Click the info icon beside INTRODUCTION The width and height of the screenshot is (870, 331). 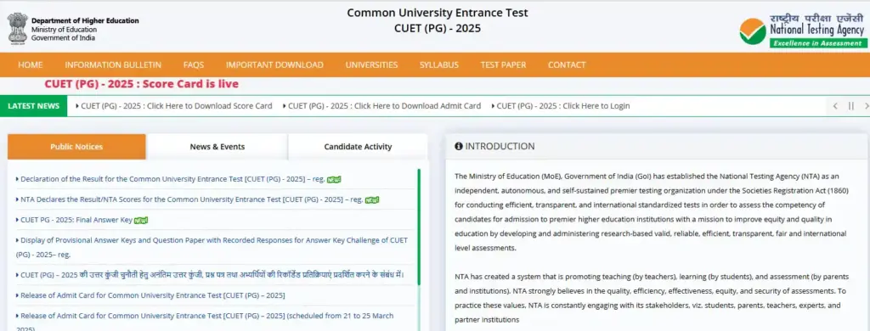(458, 146)
